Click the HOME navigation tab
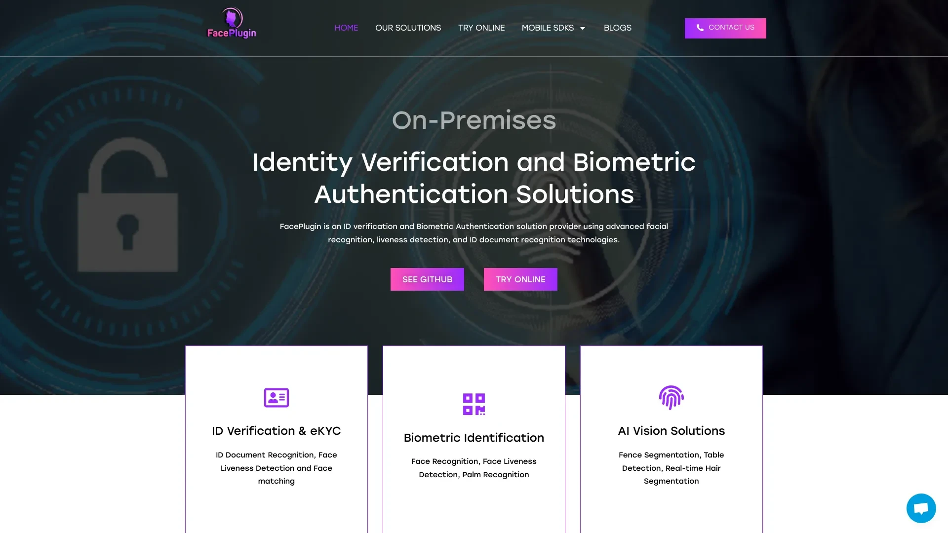This screenshot has height=533, width=948. [346, 27]
